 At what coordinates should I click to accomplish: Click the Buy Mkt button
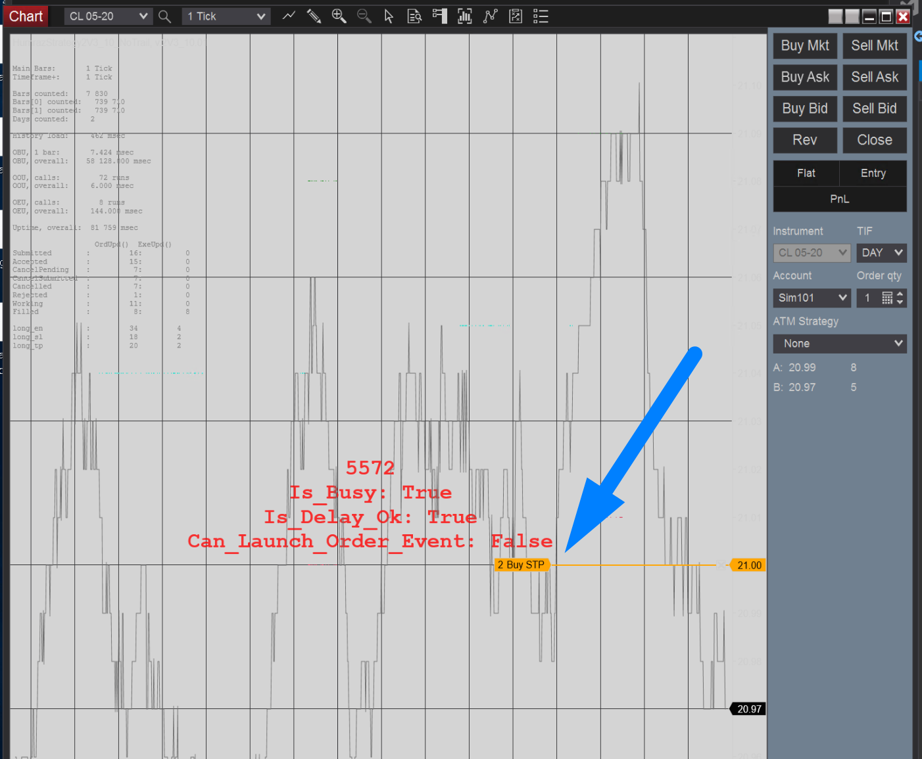pos(805,46)
